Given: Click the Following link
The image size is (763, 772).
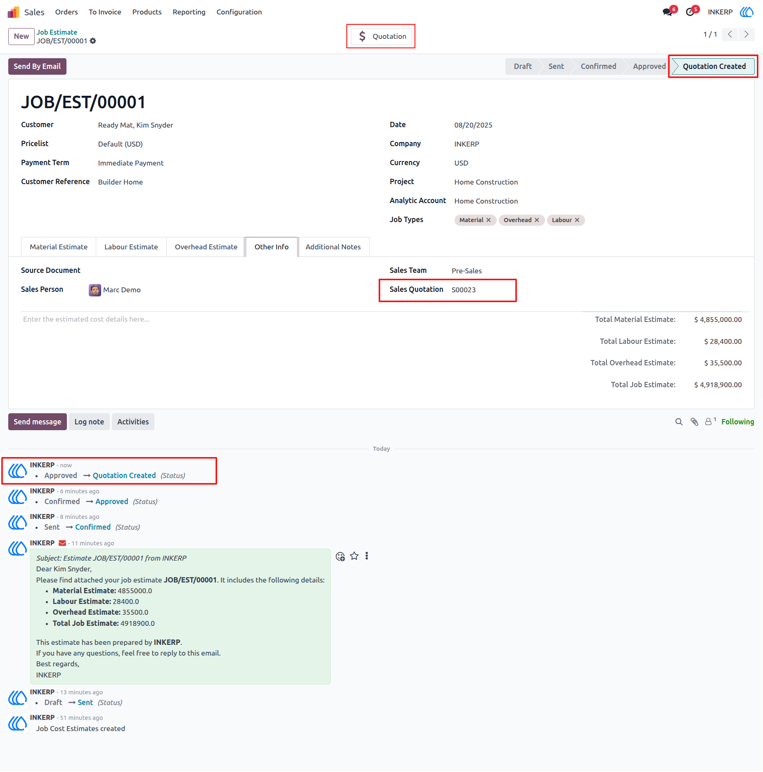Looking at the screenshot, I should click(737, 422).
